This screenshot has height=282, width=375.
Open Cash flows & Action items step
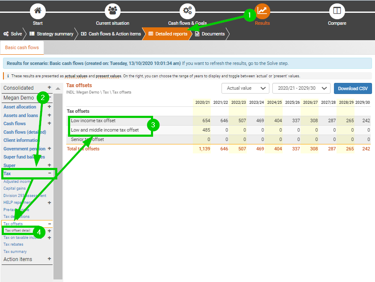point(111,34)
